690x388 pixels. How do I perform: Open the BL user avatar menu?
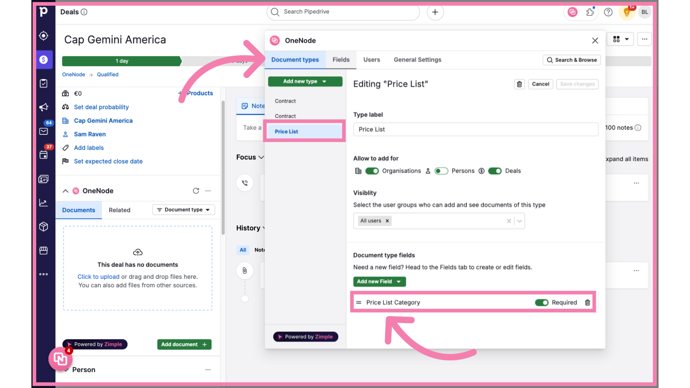click(x=645, y=12)
